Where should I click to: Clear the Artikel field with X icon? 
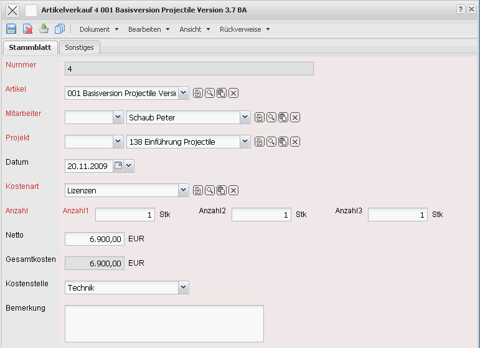(x=233, y=93)
